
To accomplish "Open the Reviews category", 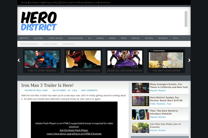I will 163,38.
